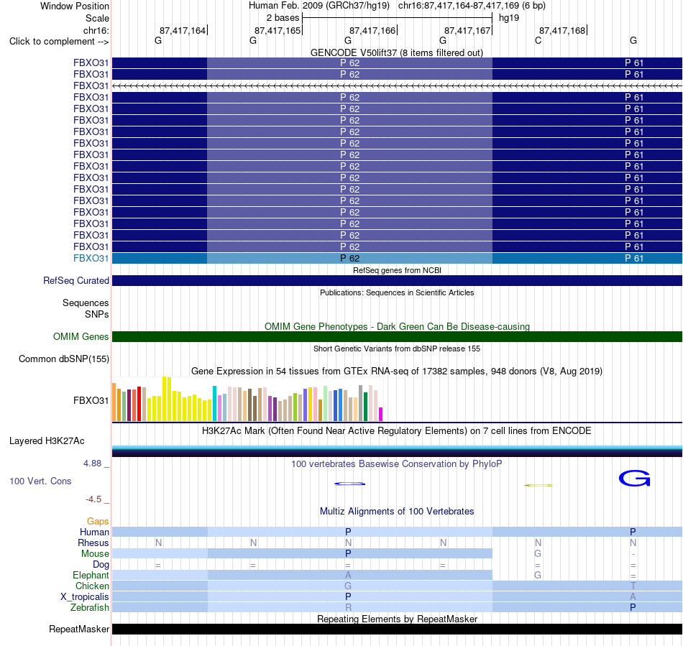
Task: Click the black RepeatMasker track bar
Action: click(x=397, y=629)
